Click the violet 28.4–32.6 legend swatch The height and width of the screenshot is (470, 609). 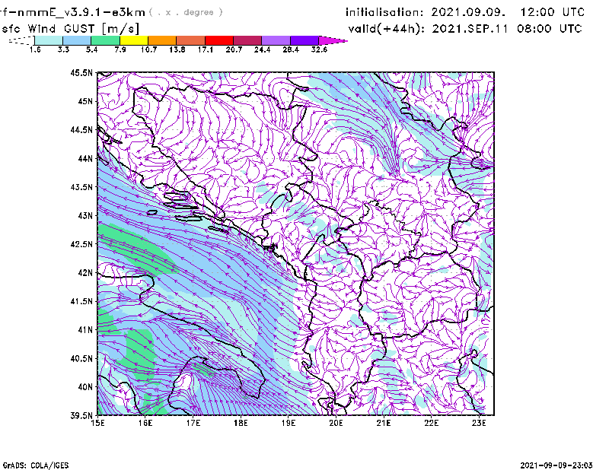[x=304, y=40]
